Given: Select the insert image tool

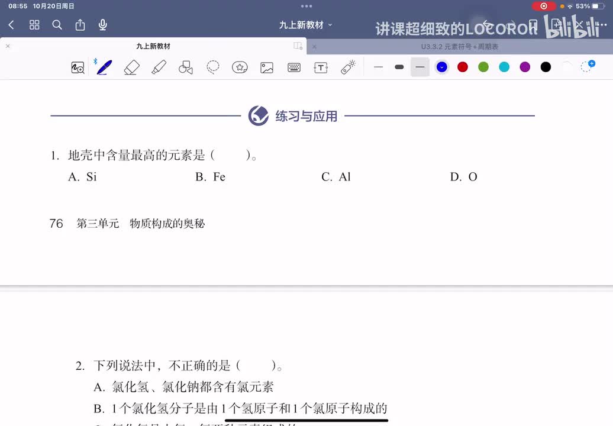Looking at the screenshot, I should [267, 67].
